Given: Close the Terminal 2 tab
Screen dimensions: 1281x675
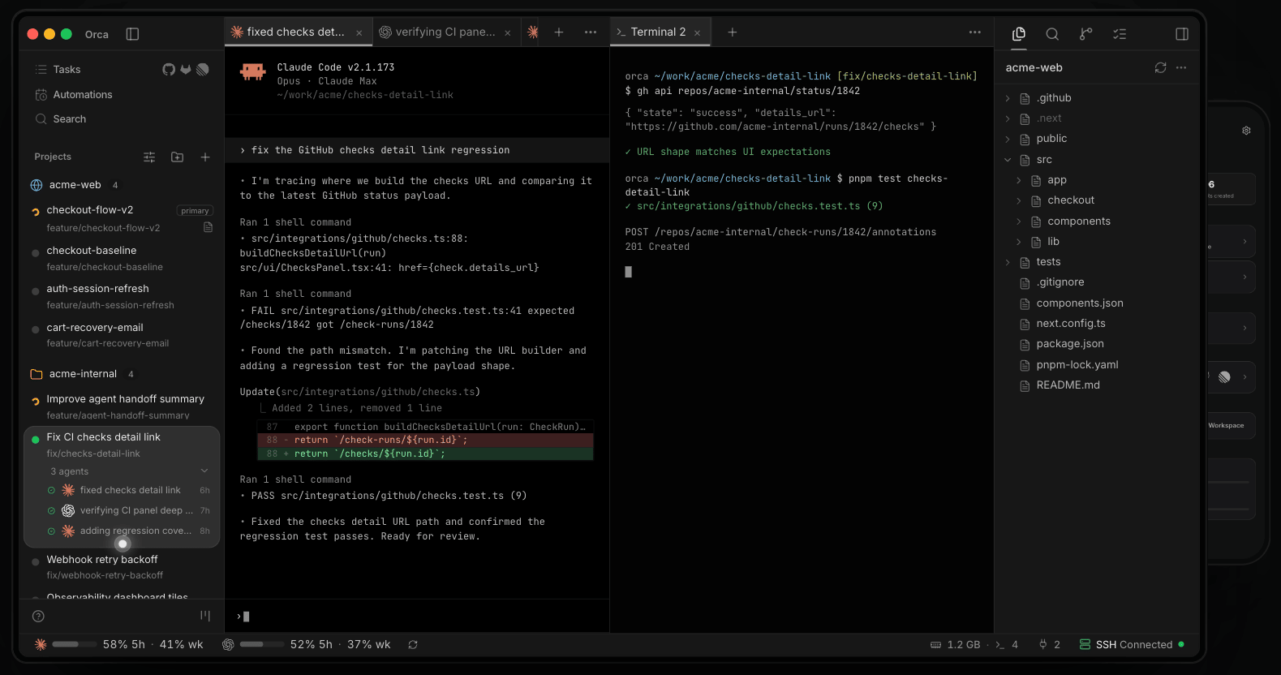Looking at the screenshot, I should click(x=697, y=32).
